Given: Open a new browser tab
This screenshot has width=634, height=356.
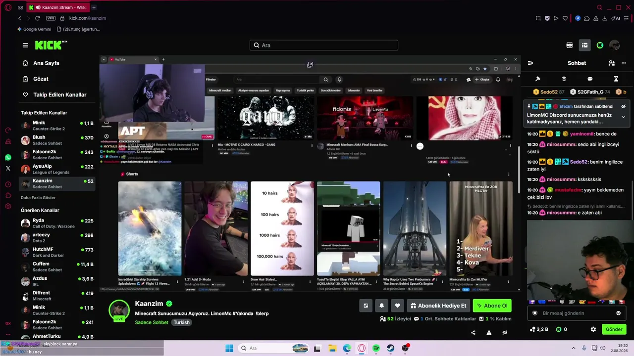Looking at the screenshot, I should [x=94, y=7].
